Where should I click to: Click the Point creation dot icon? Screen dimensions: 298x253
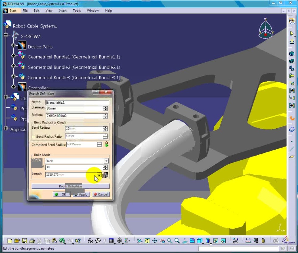tap(292, 141)
